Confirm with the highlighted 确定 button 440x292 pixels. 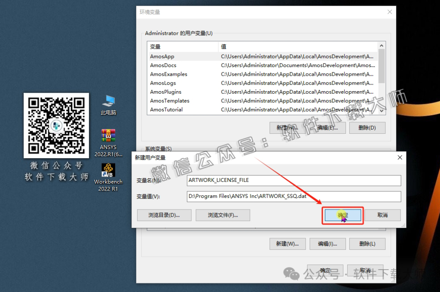[x=342, y=216]
